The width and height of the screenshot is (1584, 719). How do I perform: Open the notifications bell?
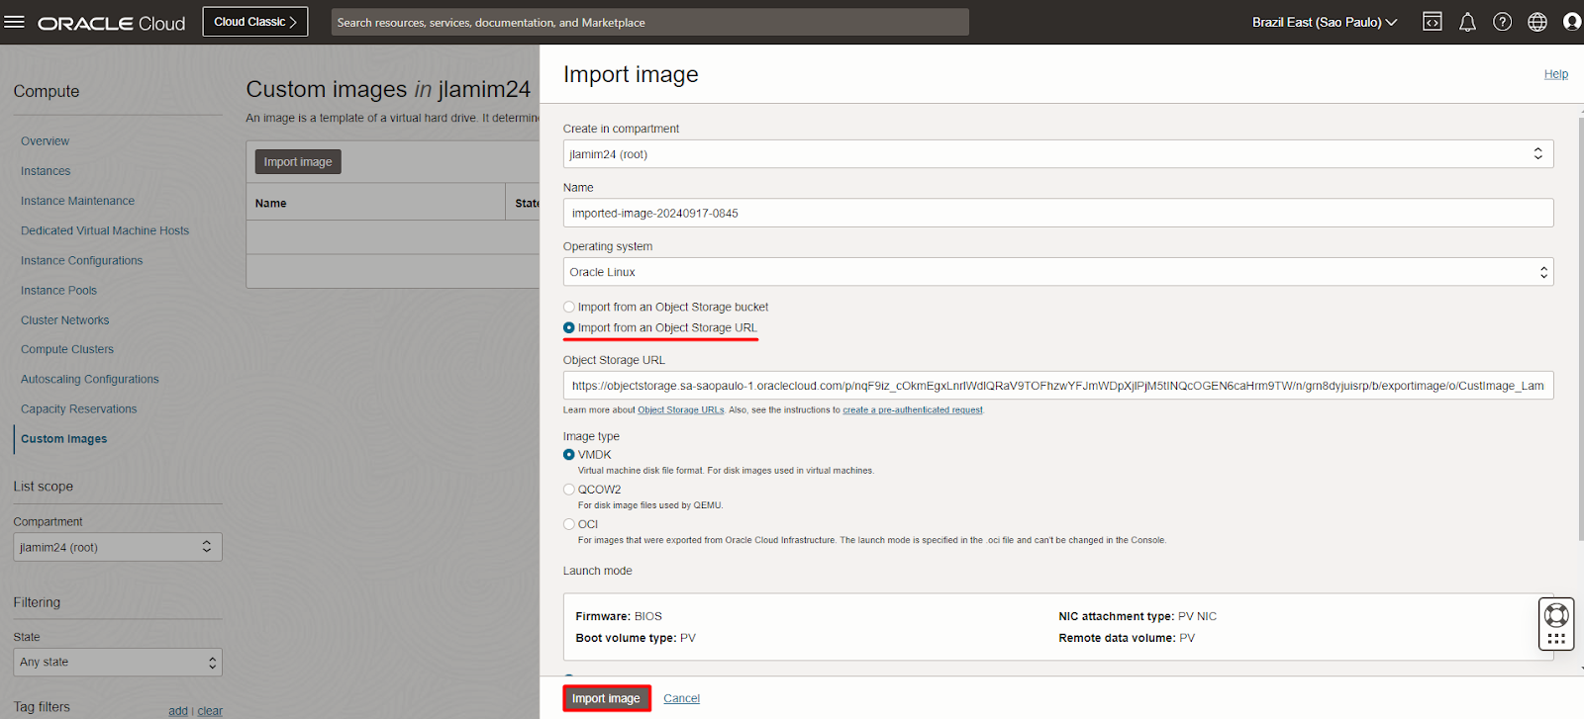[1467, 22]
